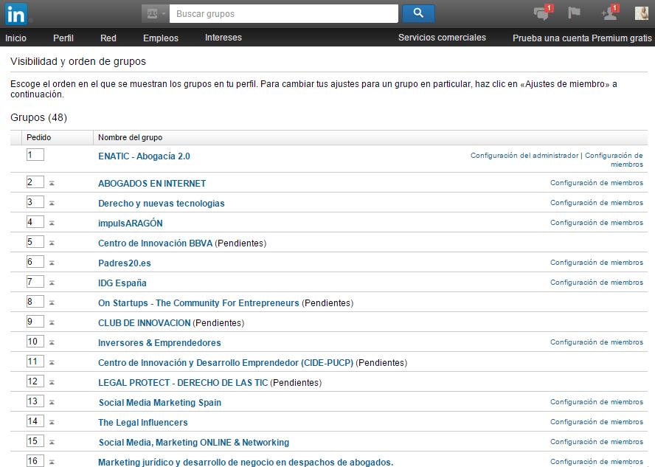This screenshot has width=655, height=467.
Task: Open member settings for Social Media Marketing Spain
Action: click(596, 402)
